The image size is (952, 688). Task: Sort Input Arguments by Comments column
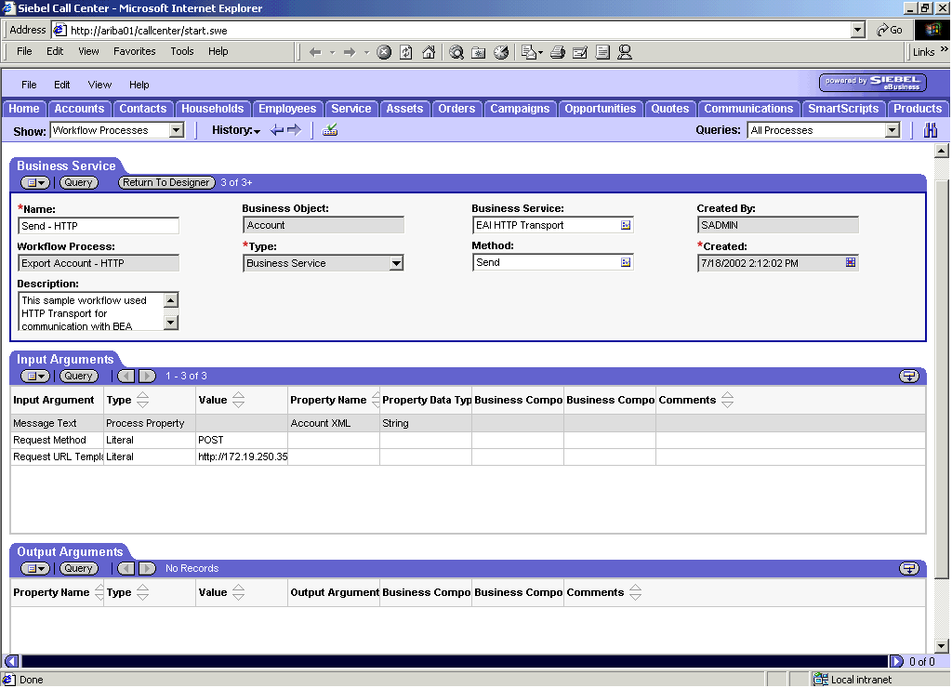coord(727,400)
